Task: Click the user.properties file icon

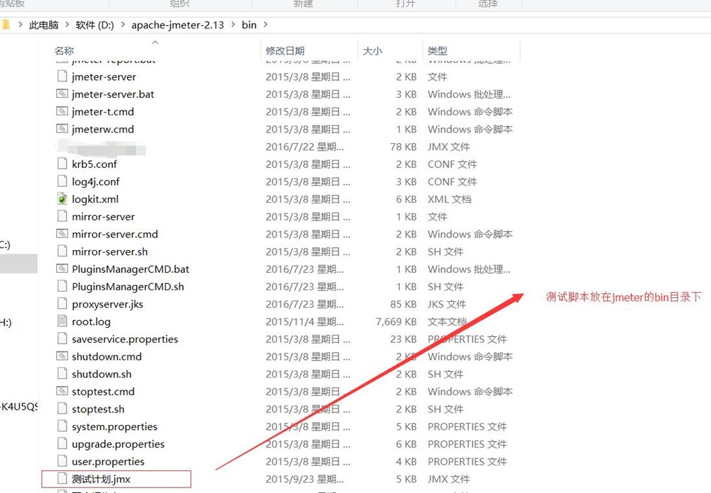Action: [62, 461]
